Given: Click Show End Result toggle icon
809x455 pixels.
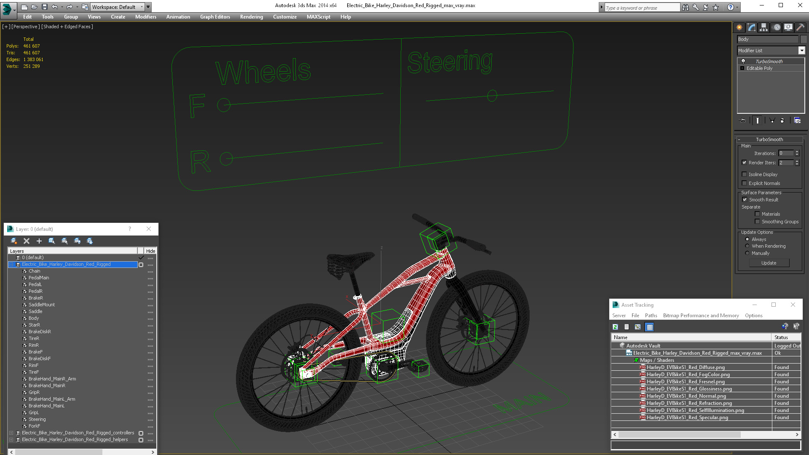Looking at the screenshot, I should 757,120.
